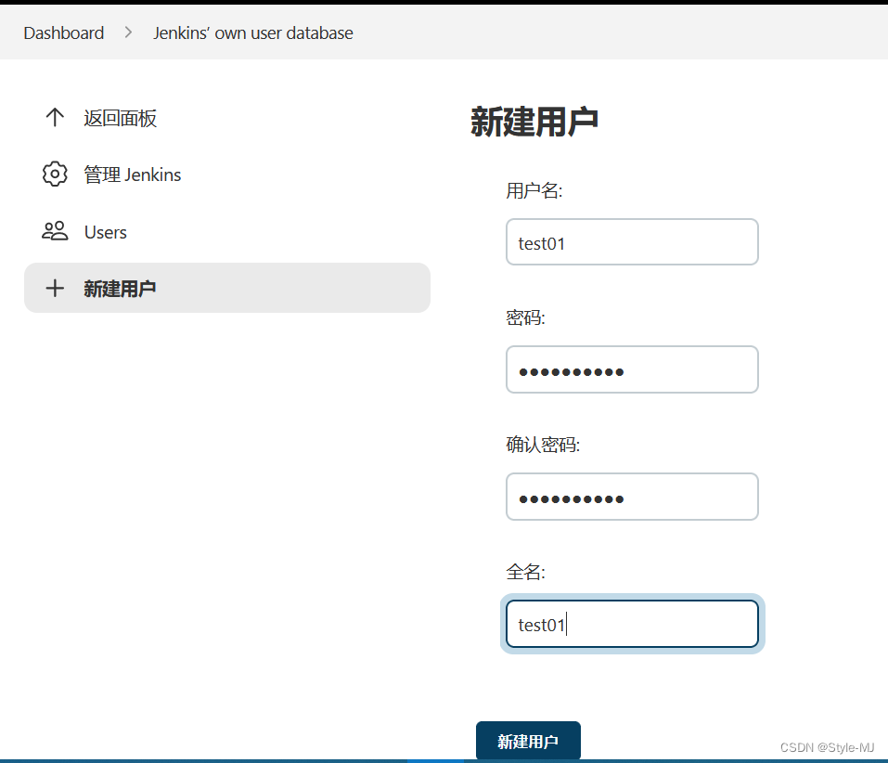888x763 pixels.
Task: Click the 全名: field label
Action: point(525,572)
